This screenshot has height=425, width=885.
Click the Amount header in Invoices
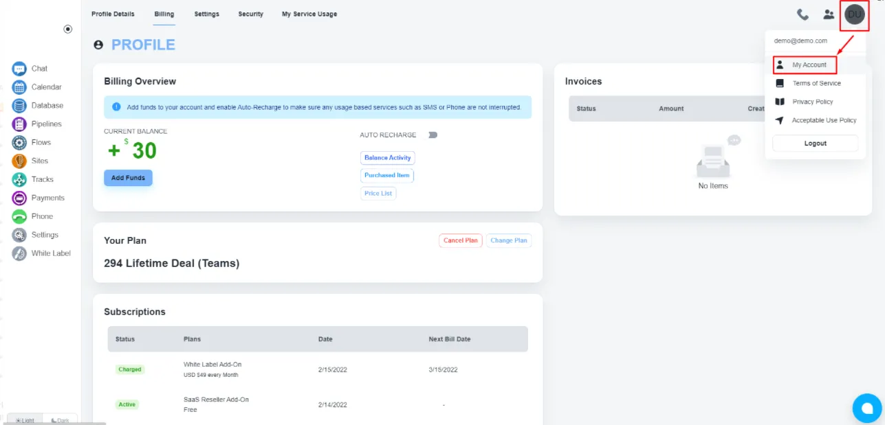click(671, 108)
